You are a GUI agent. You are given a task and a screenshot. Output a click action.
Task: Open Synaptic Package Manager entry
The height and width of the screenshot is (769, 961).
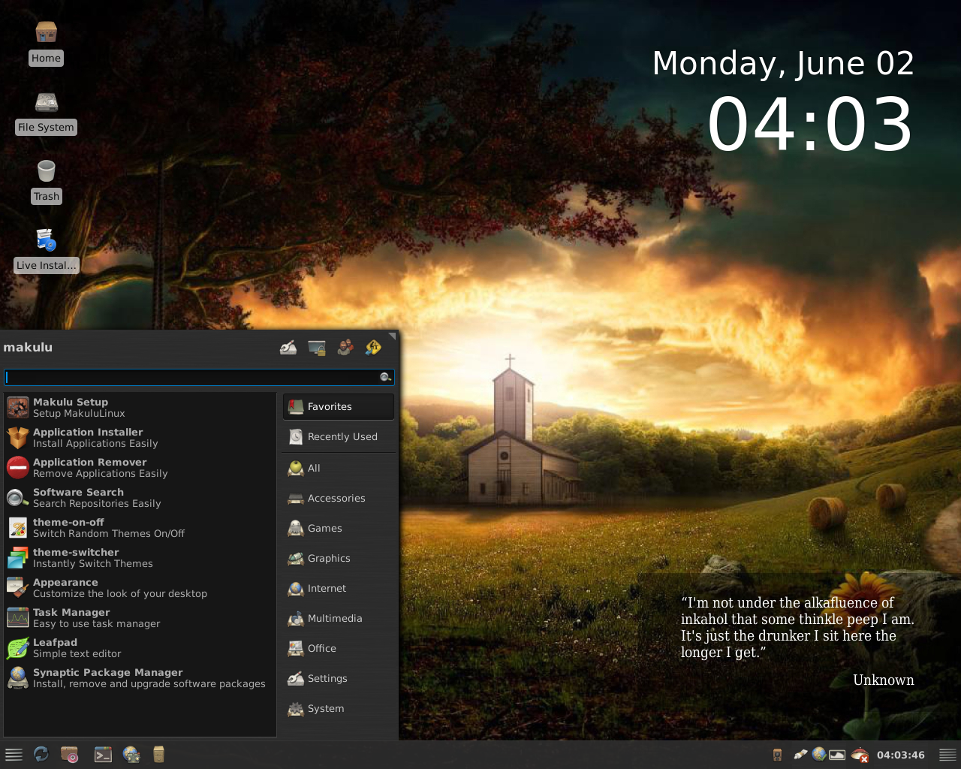point(140,678)
